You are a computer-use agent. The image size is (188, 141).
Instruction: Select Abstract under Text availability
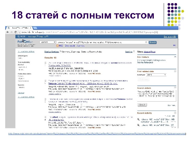(x=21, y=65)
